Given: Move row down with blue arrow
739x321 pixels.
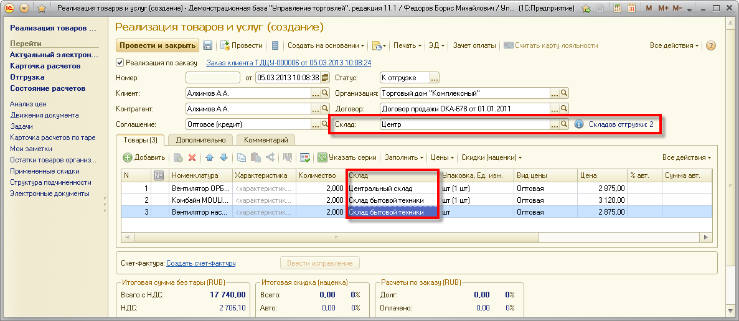Looking at the screenshot, I should point(224,158).
